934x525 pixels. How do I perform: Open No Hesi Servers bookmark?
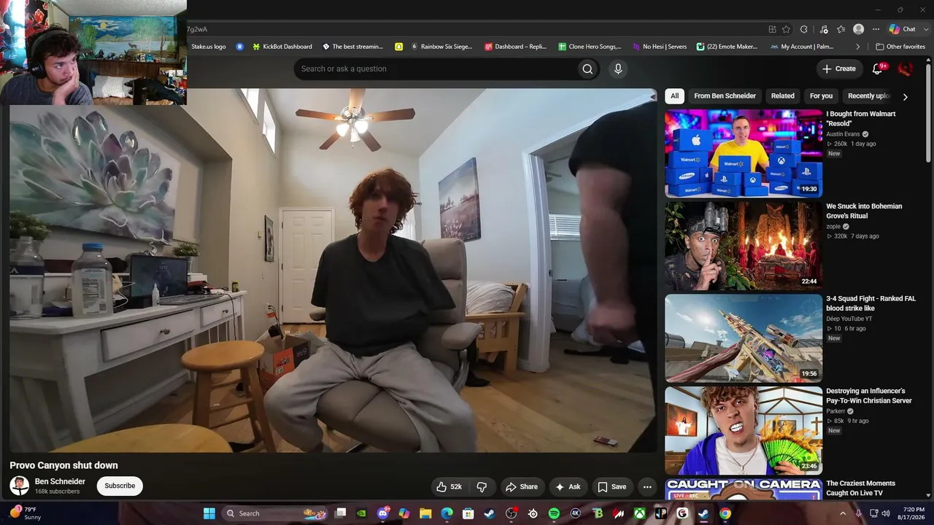[x=660, y=47]
